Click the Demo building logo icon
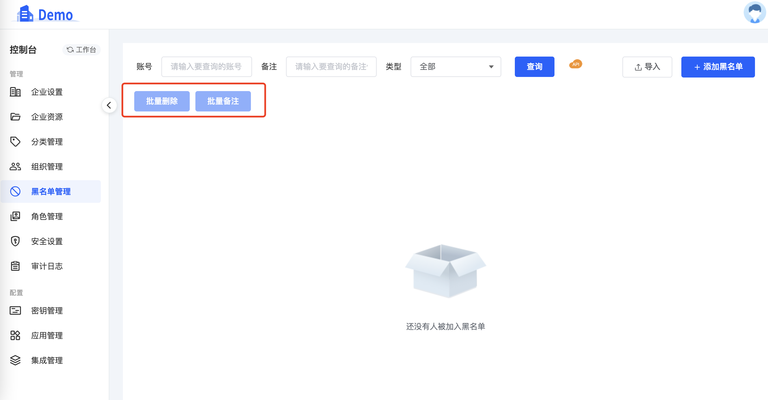Image resolution: width=768 pixels, height=400 pixels. 25,14
